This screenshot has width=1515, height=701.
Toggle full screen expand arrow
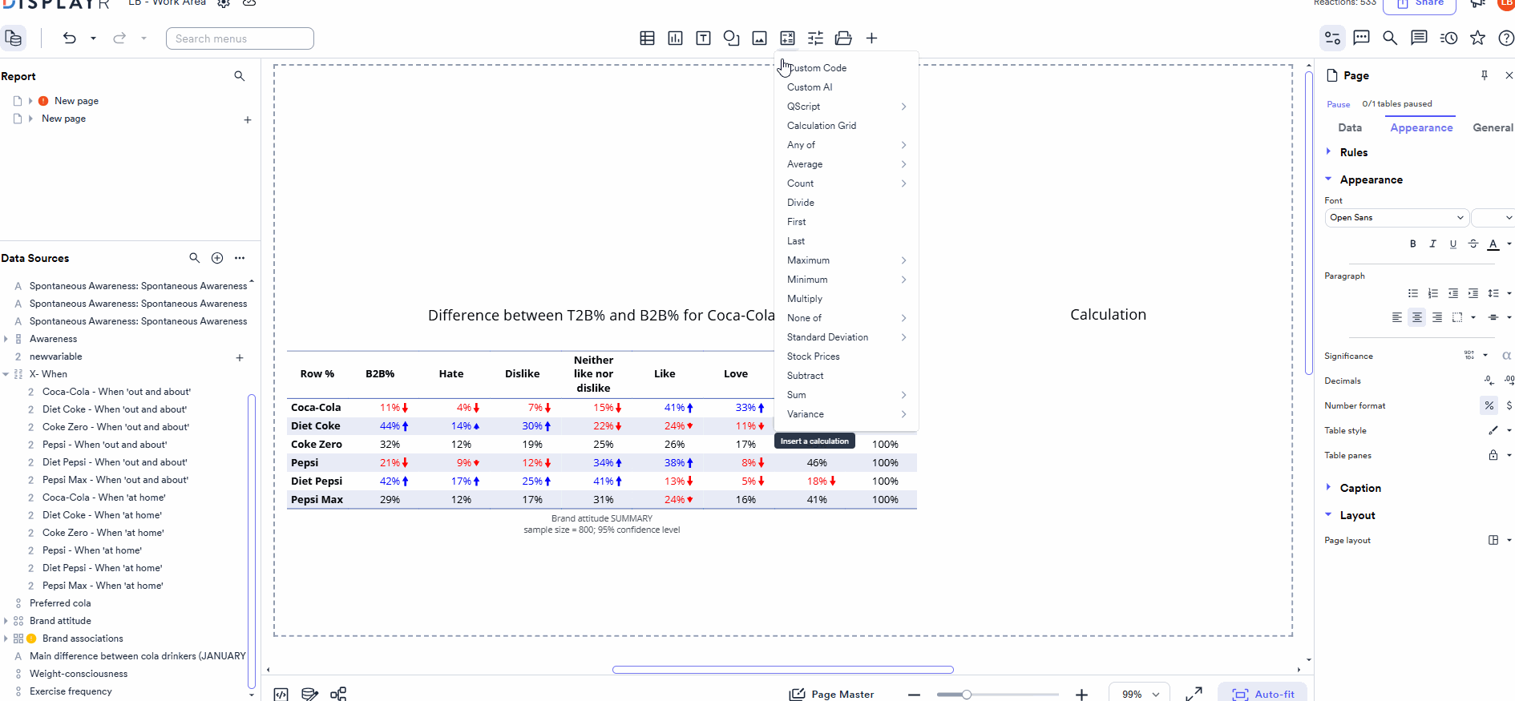click(1194, 694)
